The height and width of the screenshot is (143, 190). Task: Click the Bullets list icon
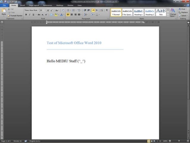(68, 10)
